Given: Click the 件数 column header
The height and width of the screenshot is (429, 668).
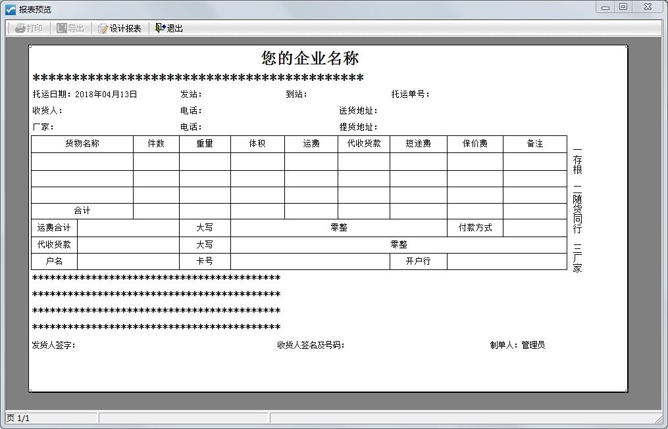Looking at the screenshot, I should (156, 144).
